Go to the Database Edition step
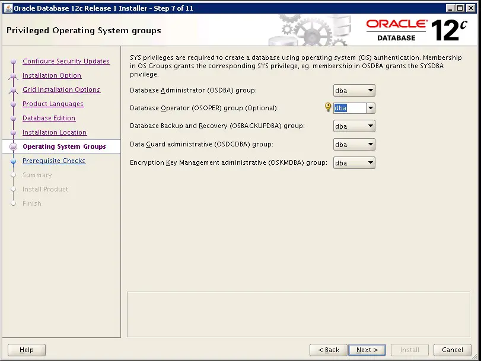 coord(49,118)
